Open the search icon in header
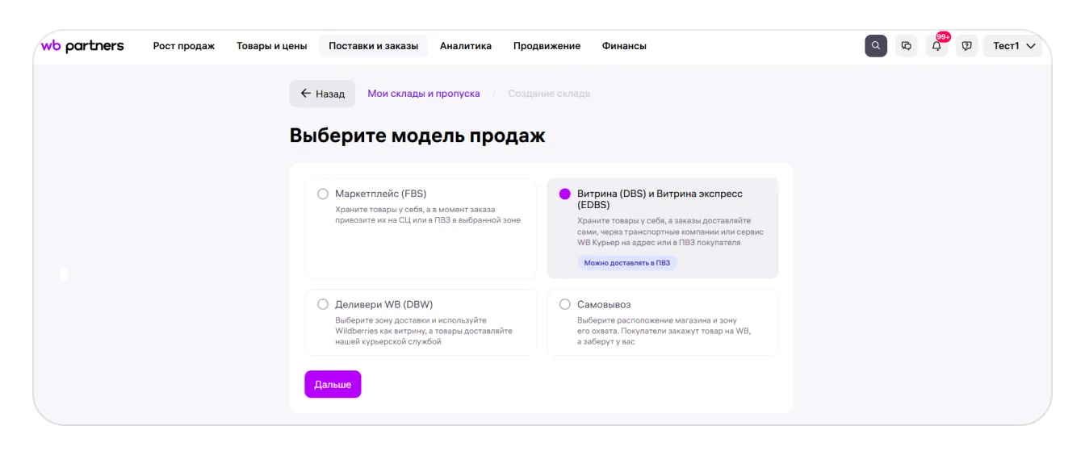Viewport: 1085px width, 455px height. pos(876,46)
